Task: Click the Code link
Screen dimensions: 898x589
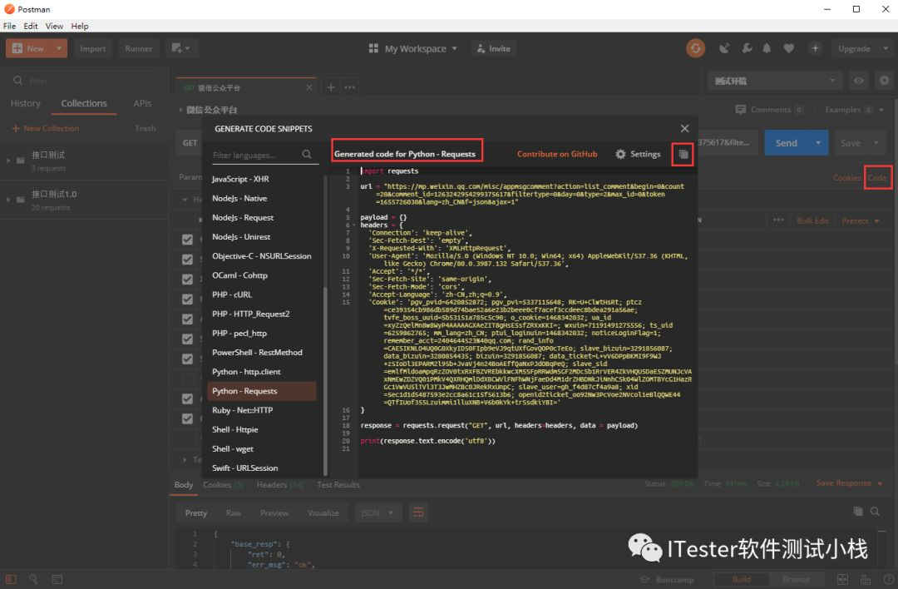Action: 877,178
